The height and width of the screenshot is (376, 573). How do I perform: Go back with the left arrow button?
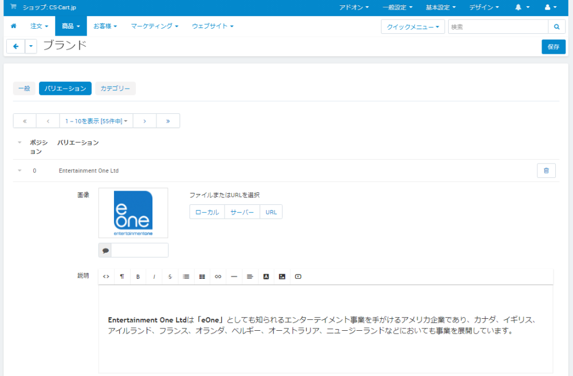[15, 46]
